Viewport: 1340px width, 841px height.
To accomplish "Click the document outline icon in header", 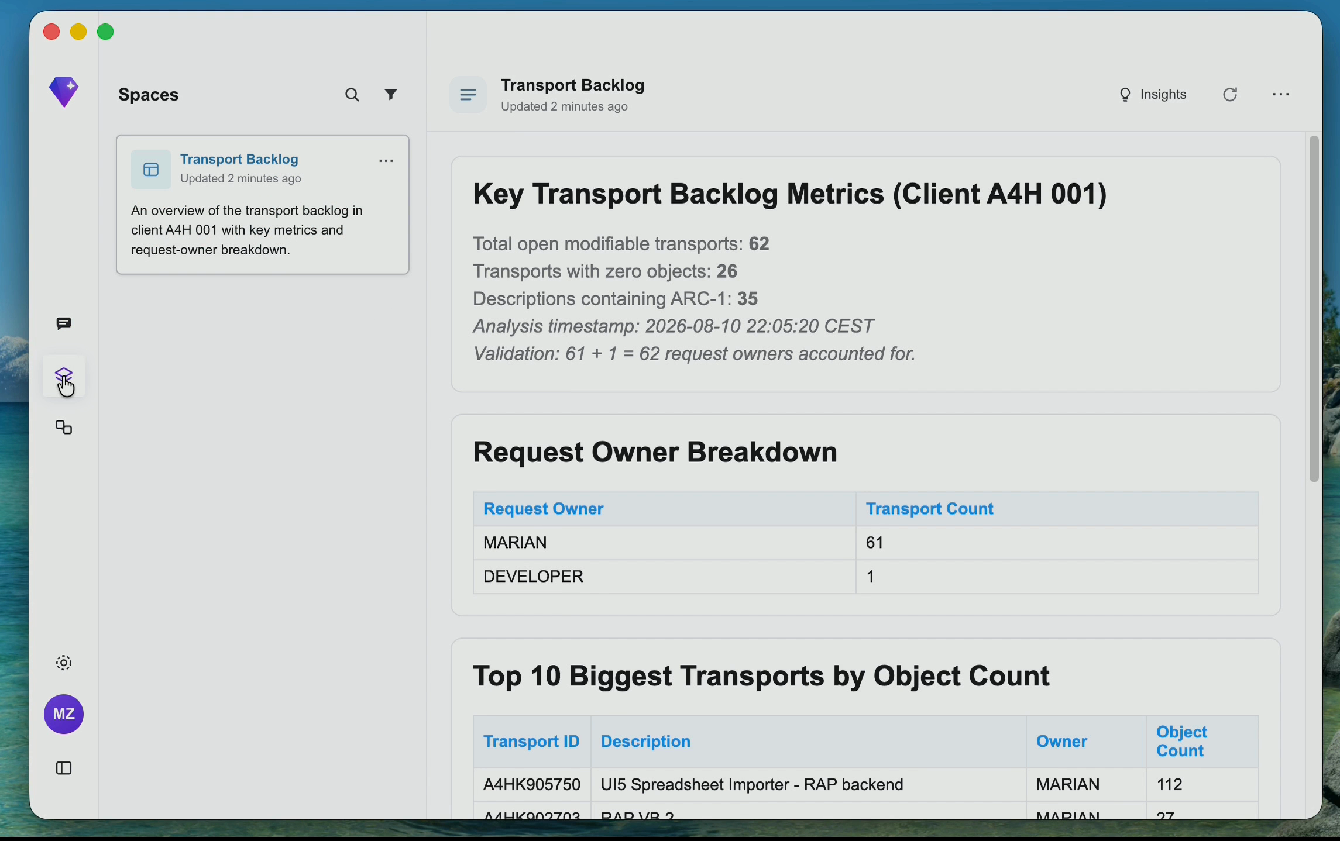I will (468, 95).
